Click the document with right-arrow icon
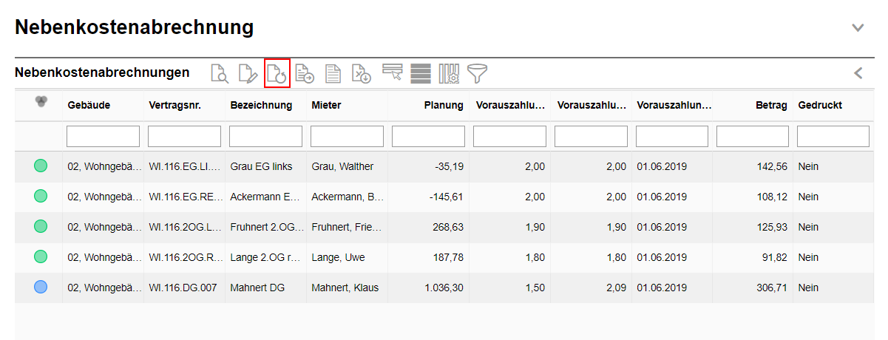 click(305, 73)
